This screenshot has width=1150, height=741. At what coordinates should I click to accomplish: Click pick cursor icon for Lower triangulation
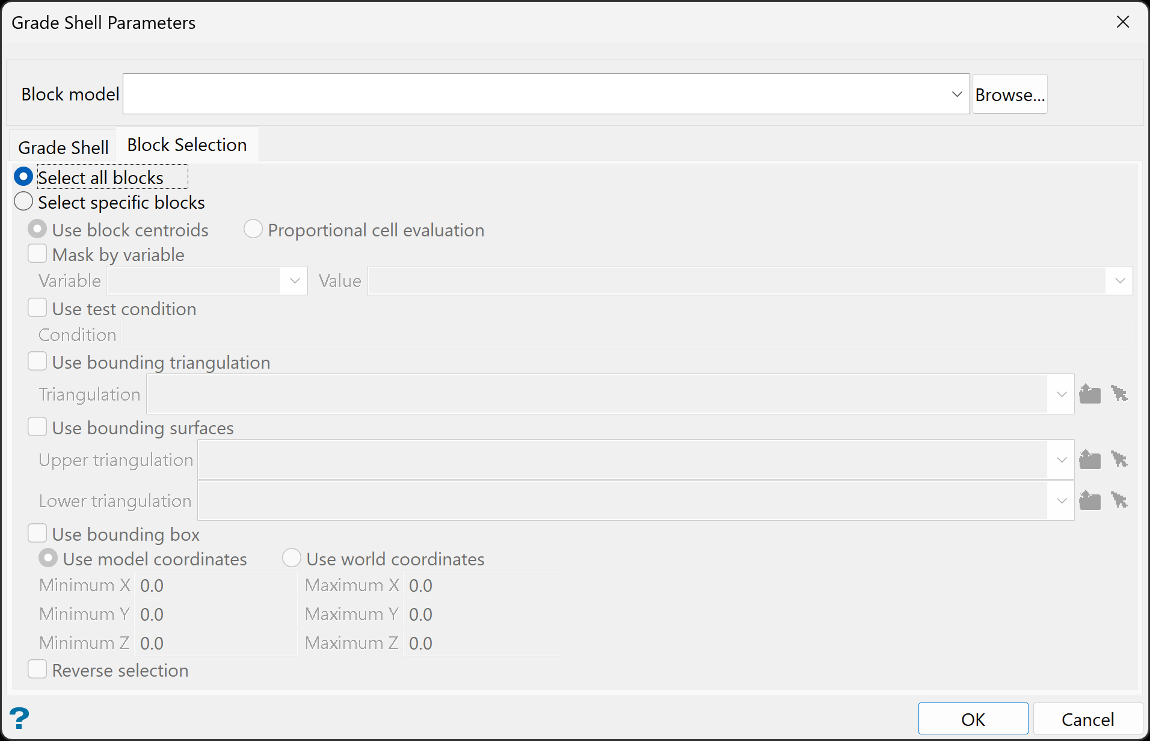coord(1119,501)
